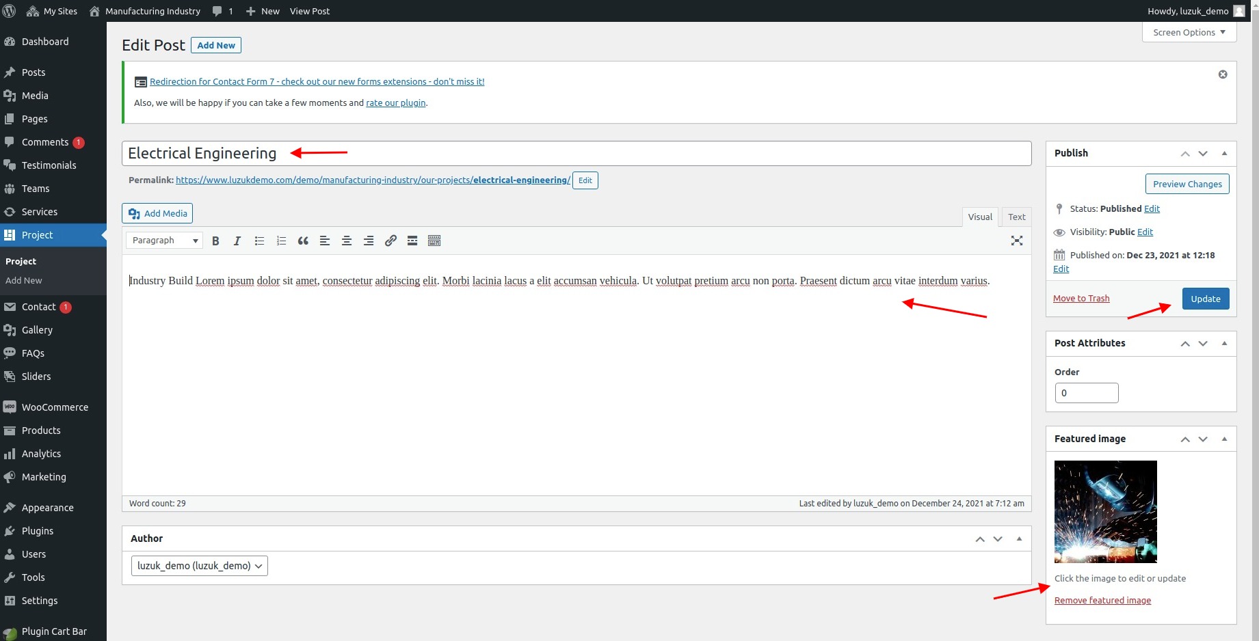The width and height of the screenshot is (1259, 641).
Task: Collapse the Author panel
Action: 1019,539
